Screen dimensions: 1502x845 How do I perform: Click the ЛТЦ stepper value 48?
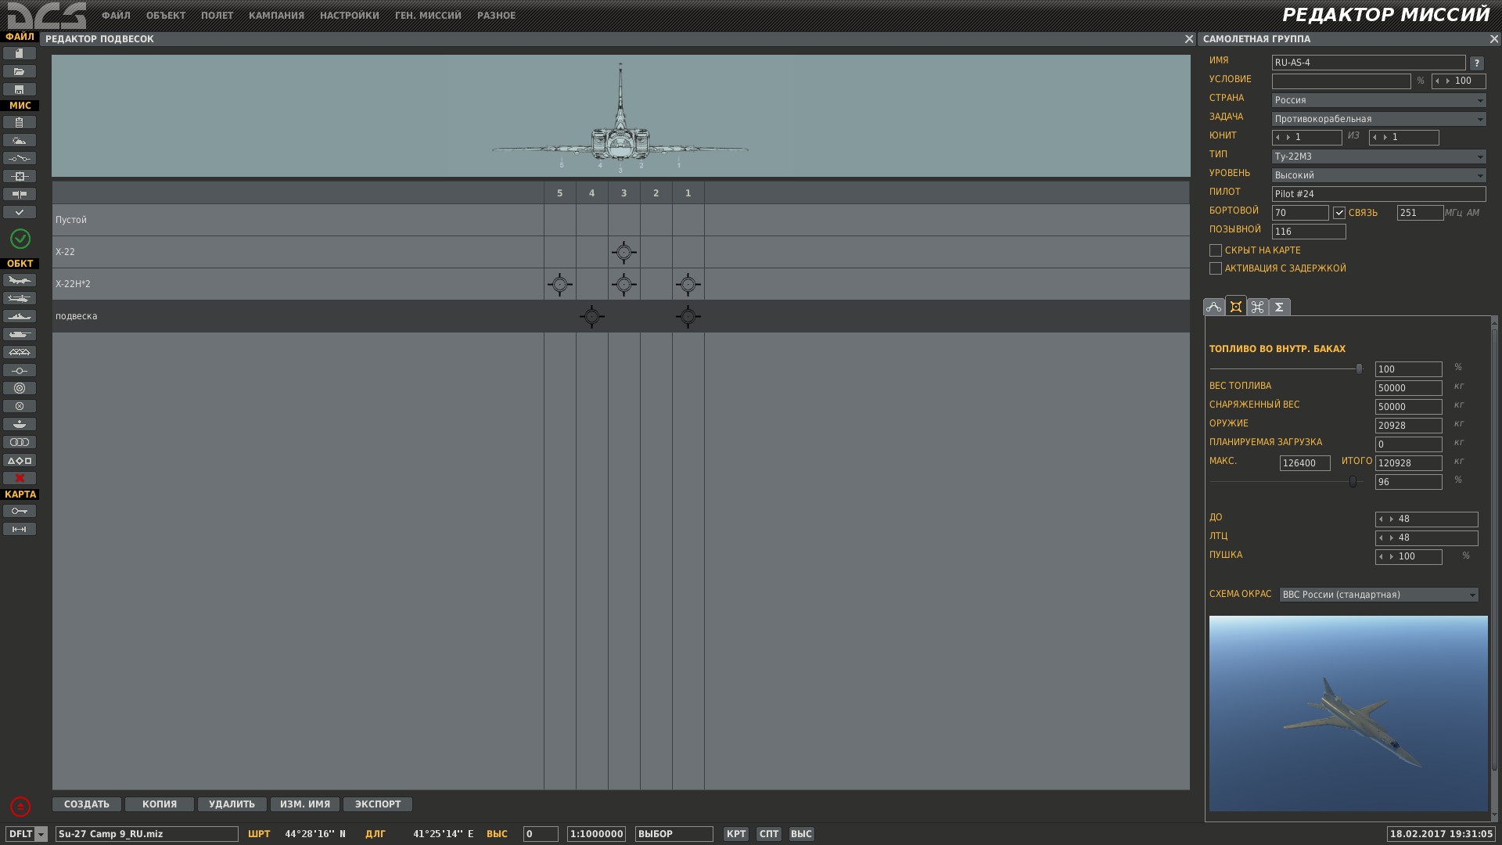point(1426,538)
